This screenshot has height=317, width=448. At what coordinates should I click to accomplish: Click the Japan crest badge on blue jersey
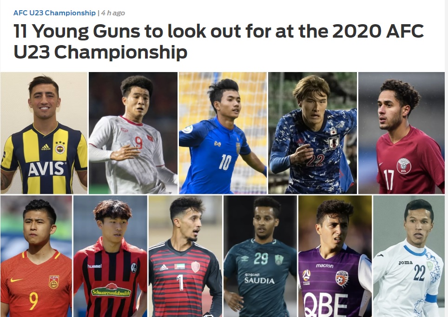(x=333, y=142)
